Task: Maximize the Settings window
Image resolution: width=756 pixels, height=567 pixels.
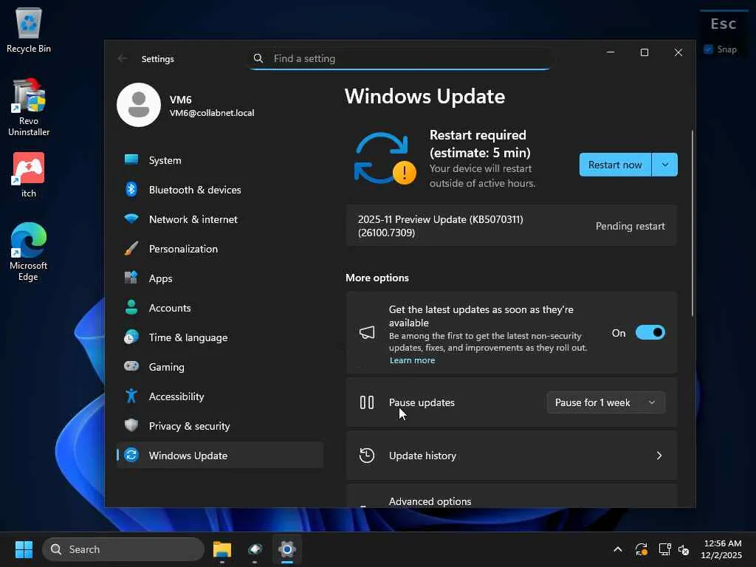Action: (644, 52)
